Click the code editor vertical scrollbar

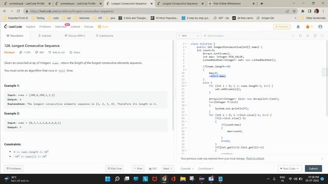coord(326,78)
